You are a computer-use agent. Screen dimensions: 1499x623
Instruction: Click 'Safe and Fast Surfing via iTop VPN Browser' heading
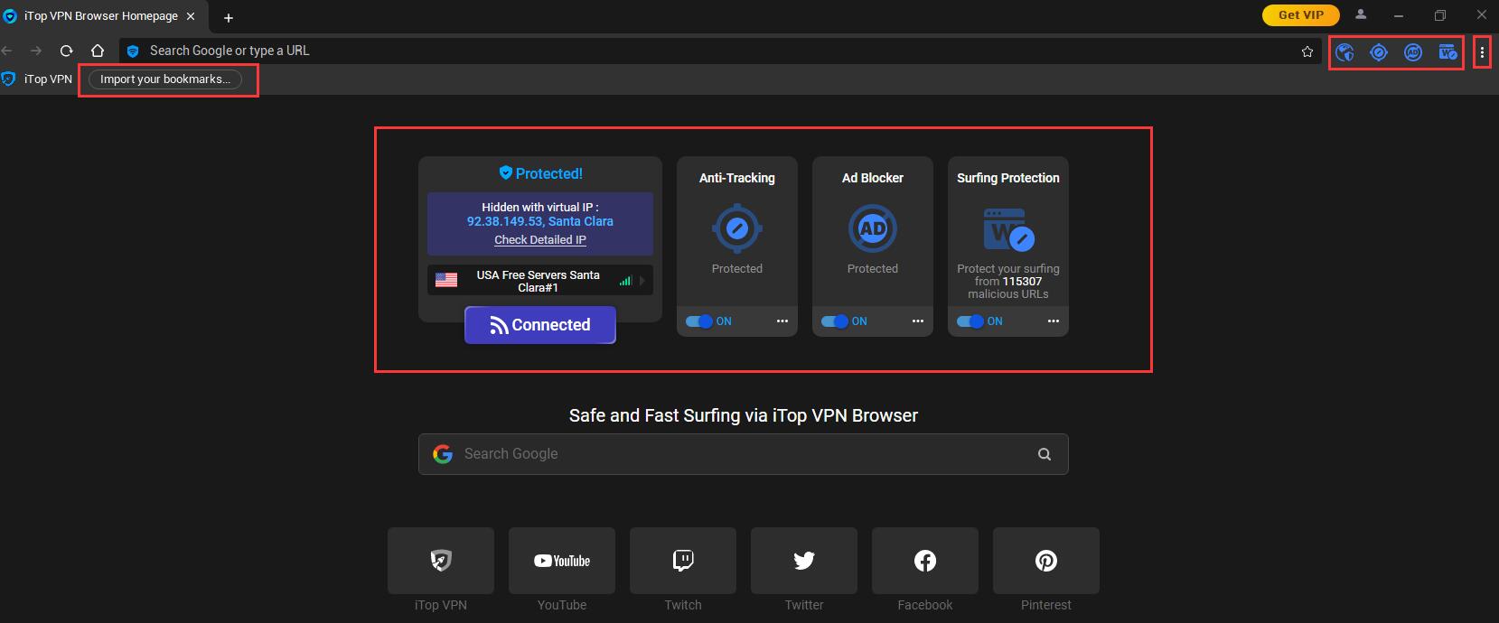pos(744,415)
